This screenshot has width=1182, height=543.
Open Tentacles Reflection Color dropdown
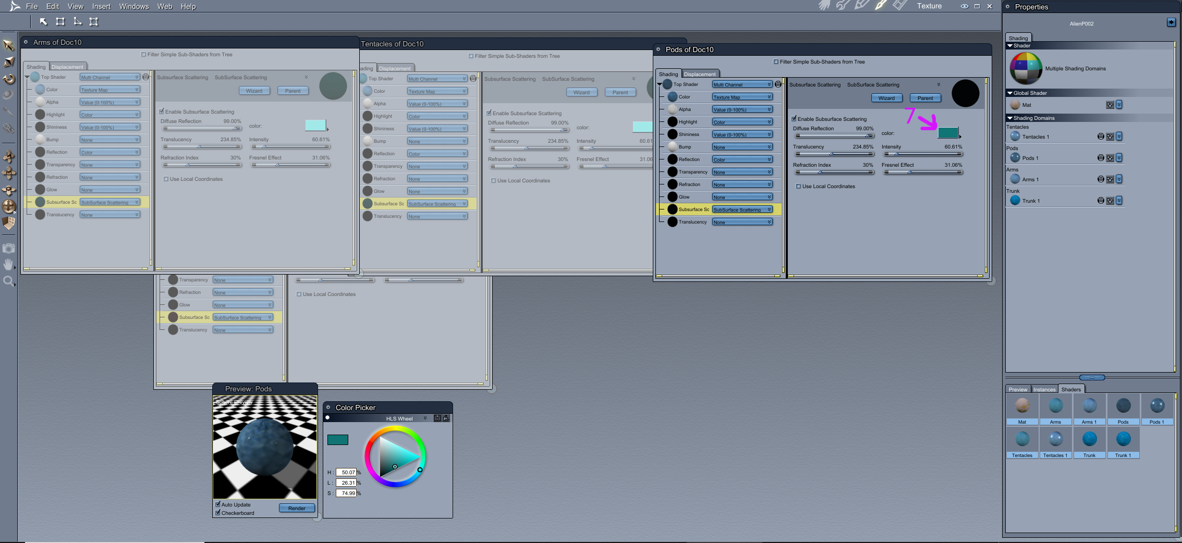point(437,154)
